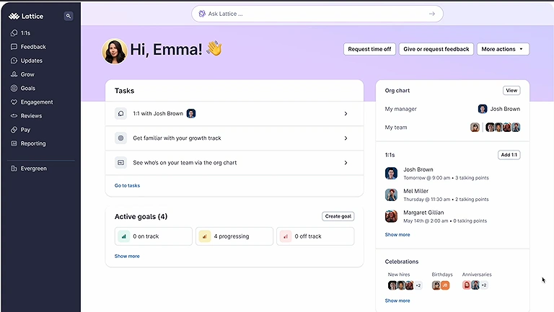554x312 pixels.
Task: Click 'Mel Miller' name text
Action: tap(415, 191)
